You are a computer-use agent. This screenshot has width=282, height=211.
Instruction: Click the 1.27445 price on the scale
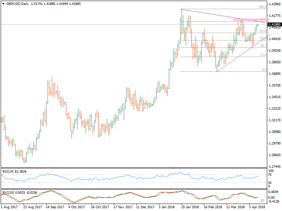point(274,166)
